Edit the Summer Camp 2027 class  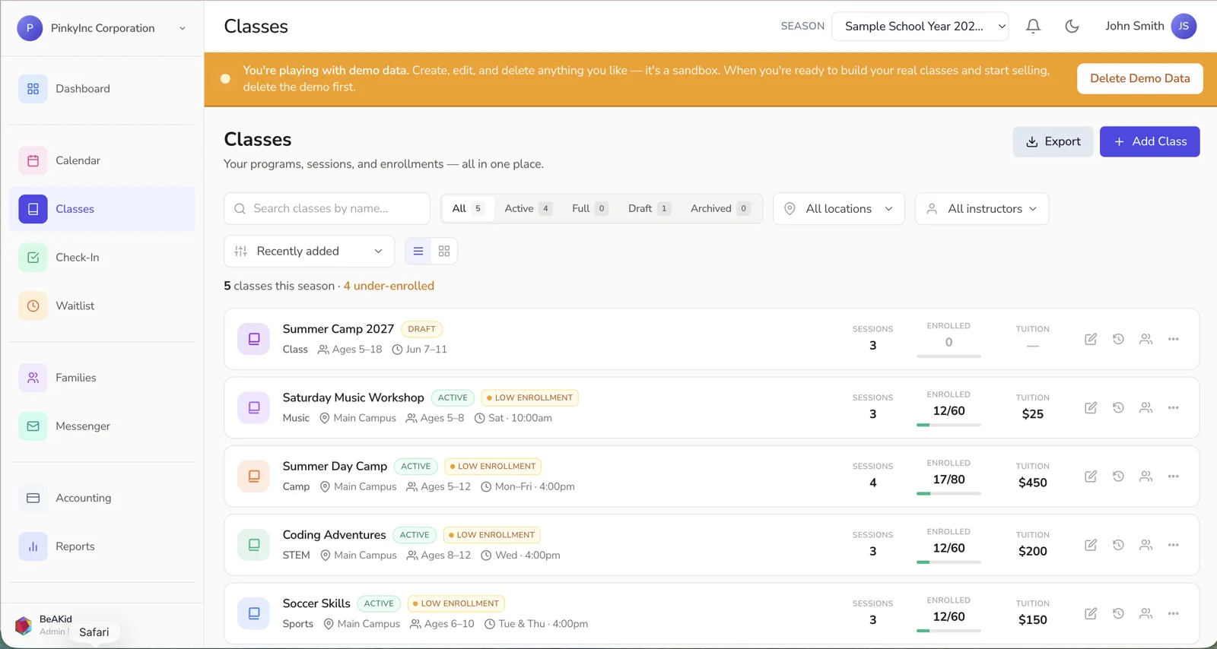click(x=1091, y=339)
